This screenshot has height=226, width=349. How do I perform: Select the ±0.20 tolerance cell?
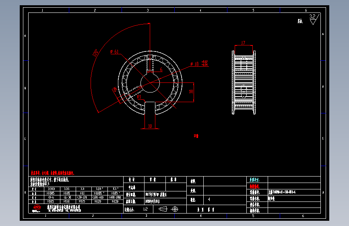click(99, 201)
